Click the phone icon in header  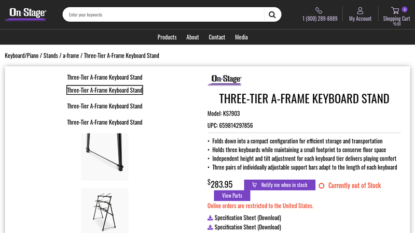[x=319, y=10]
